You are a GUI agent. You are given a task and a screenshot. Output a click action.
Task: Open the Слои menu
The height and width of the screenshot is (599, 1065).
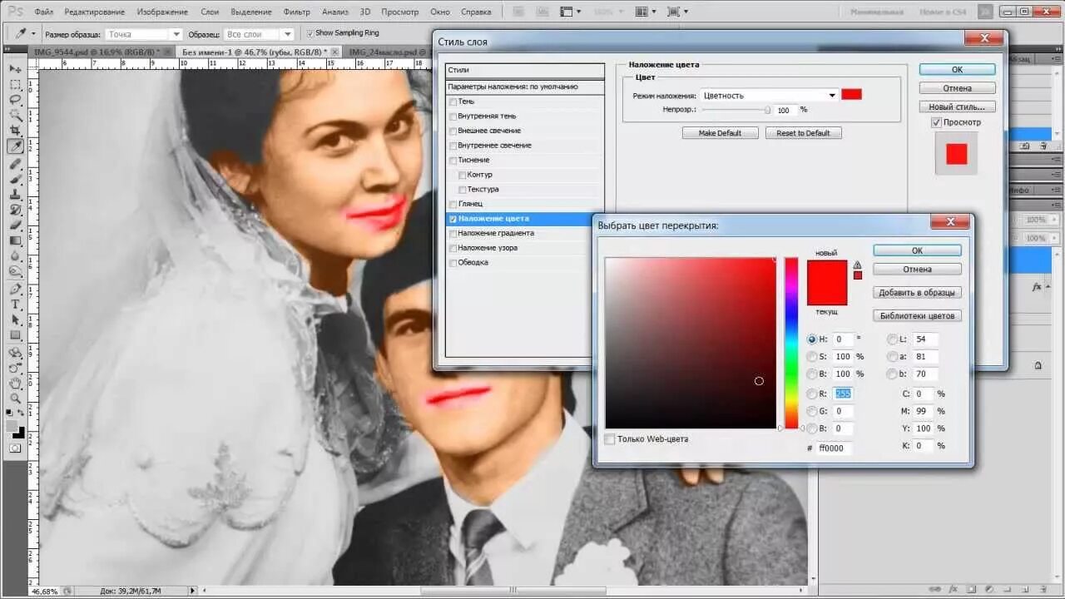210,12
